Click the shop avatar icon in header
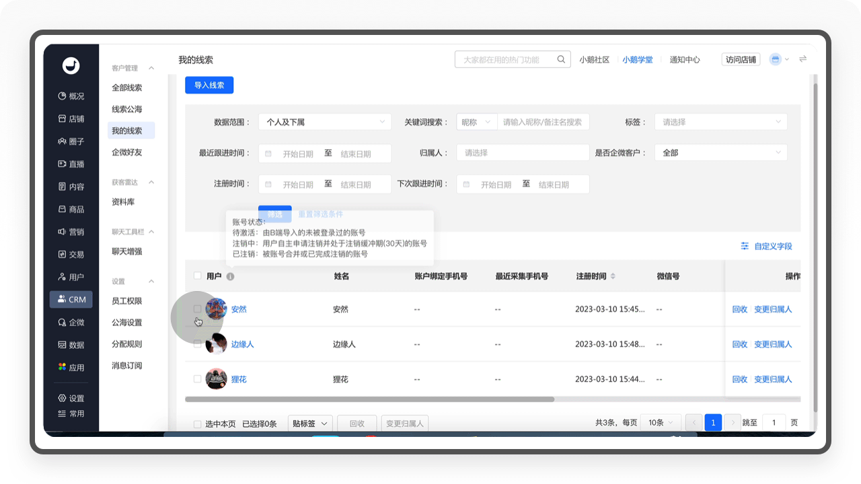The width and height of the screenshot is (861, 484). pyautogui.click(x=776, y=59)
